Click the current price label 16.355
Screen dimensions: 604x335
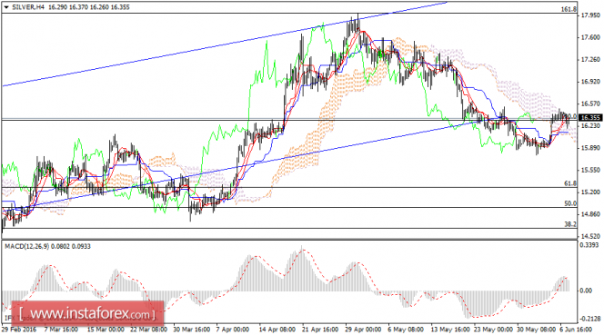[590, 118]
